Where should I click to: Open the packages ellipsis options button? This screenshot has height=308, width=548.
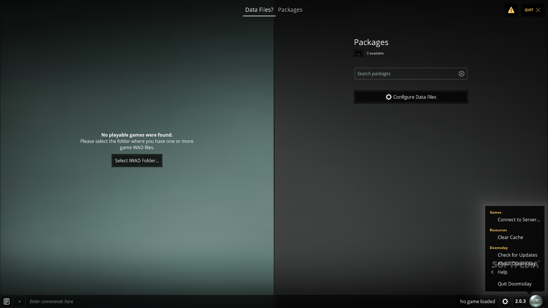tap(359, 53)
